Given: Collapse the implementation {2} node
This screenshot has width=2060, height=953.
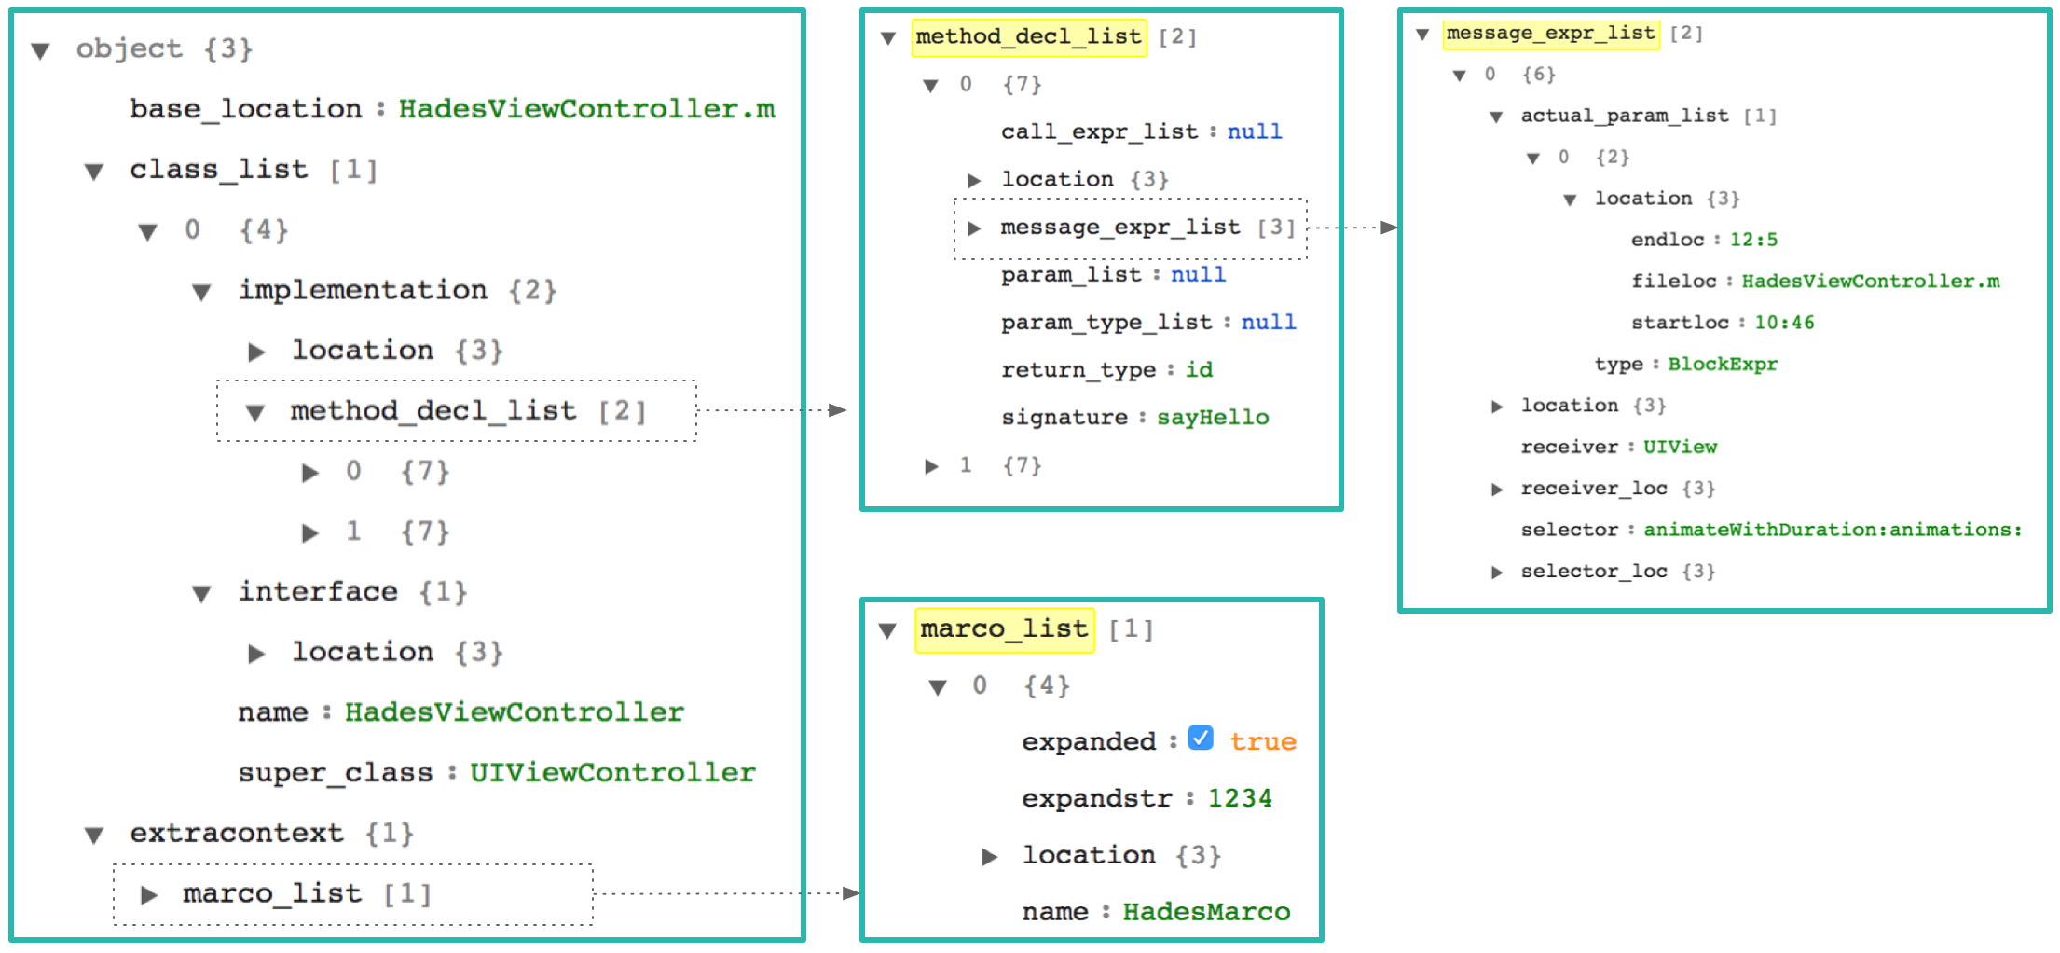Looking at the screenshot, I should tap(201, 293).
